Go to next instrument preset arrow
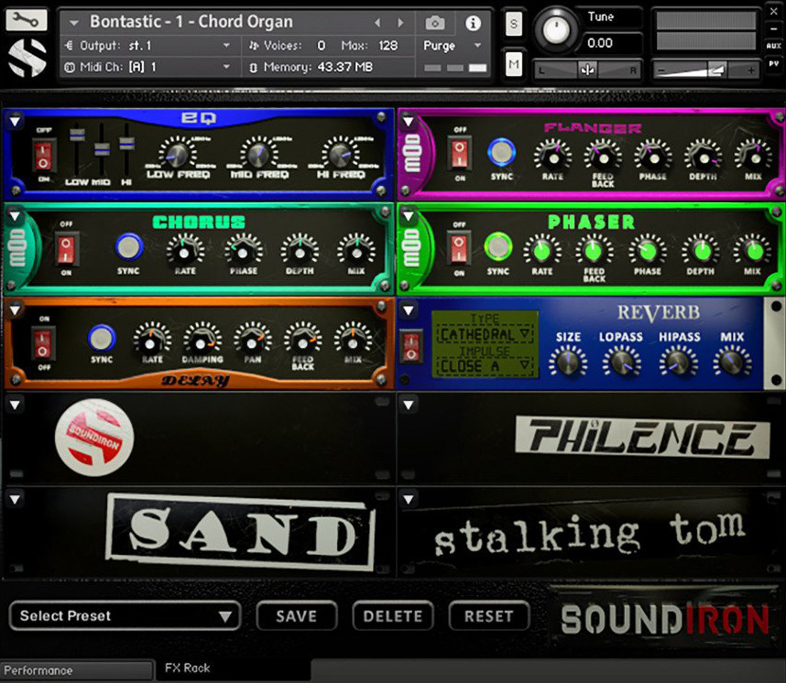Viewport: 786px width, 683px height. pos(400,23)
